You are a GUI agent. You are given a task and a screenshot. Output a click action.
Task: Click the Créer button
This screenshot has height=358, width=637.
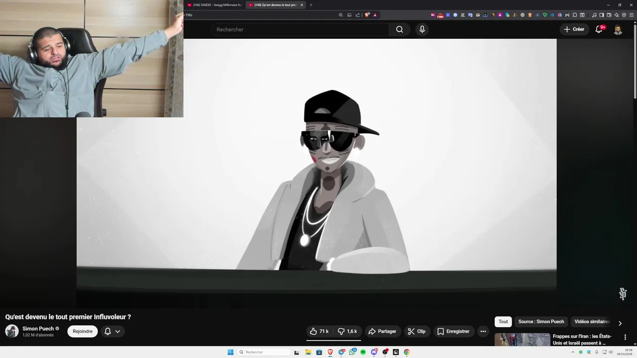point(574,29)
